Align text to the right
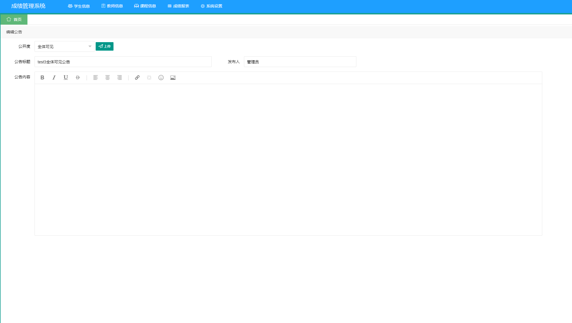572x323 pixels. click(x=119, y=77)
